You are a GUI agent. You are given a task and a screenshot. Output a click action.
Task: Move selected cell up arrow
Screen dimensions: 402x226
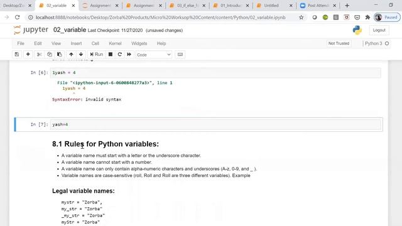click(x=71, y=55)
